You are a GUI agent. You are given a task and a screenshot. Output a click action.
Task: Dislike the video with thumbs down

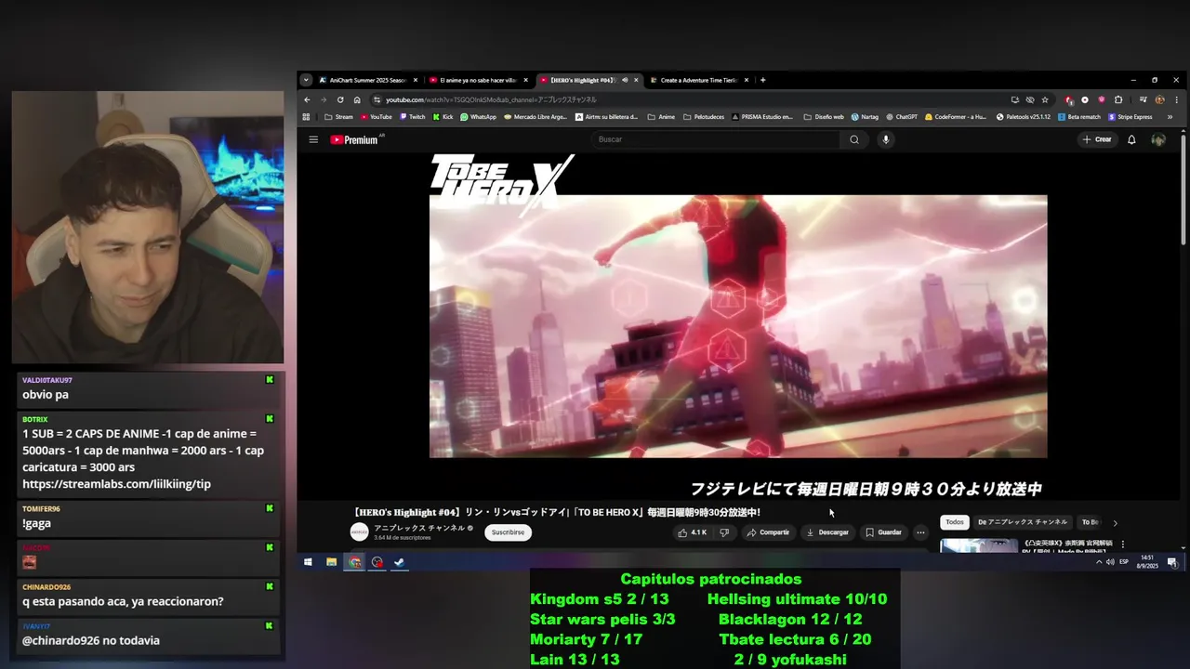coord(724,532)
